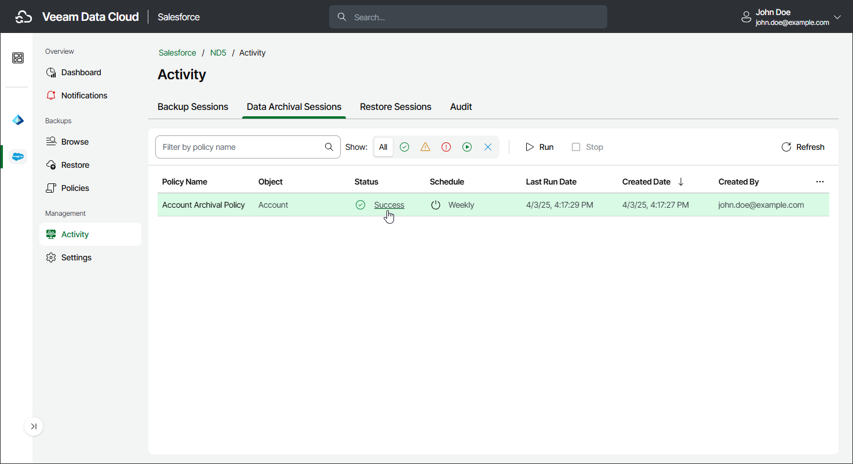Select the Account Archival Policy row name
Screen dimensions: 853x464
[x=203, y=205]
